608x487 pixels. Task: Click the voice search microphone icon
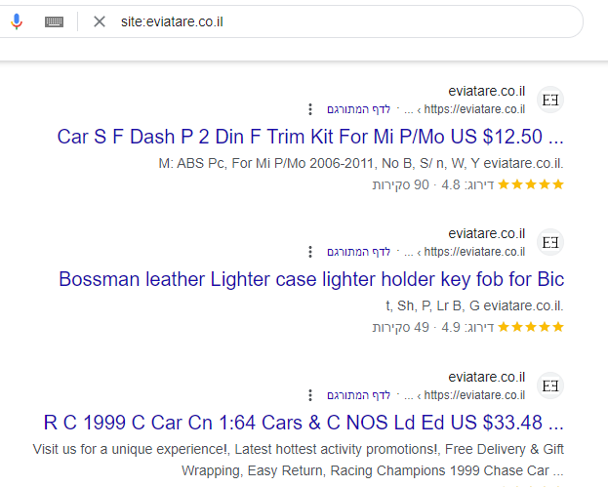click(17, 21)
